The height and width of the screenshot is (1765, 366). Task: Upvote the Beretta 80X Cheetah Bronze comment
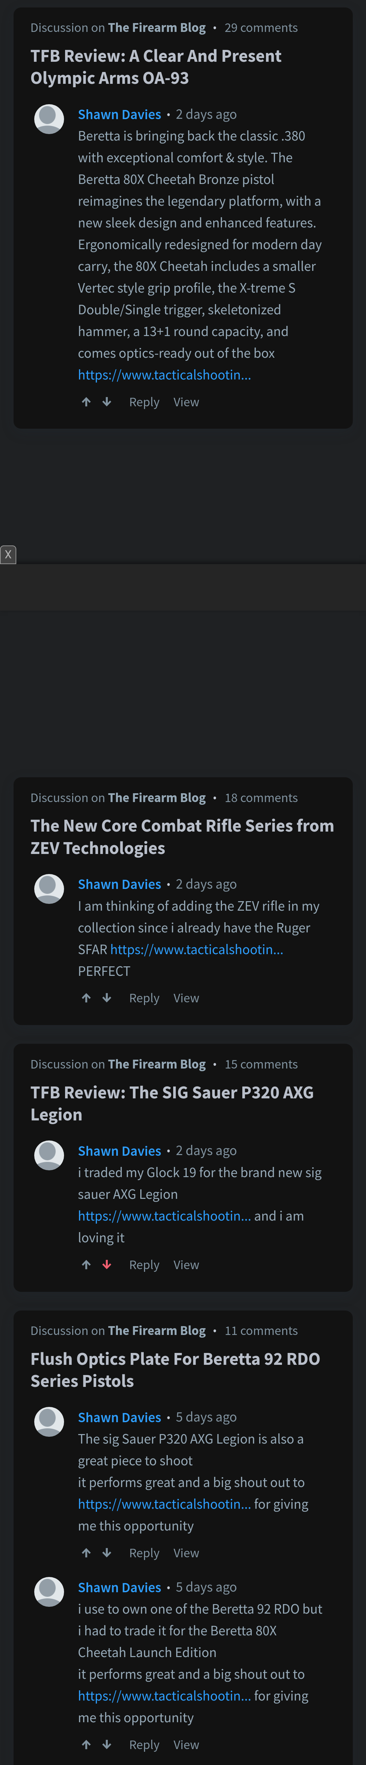click(86, 402)
